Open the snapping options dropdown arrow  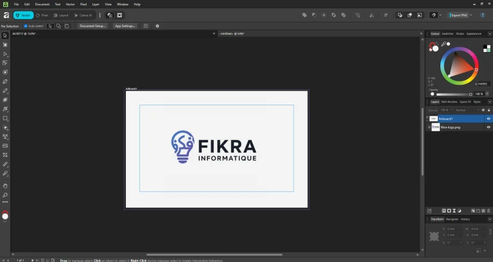440,15
